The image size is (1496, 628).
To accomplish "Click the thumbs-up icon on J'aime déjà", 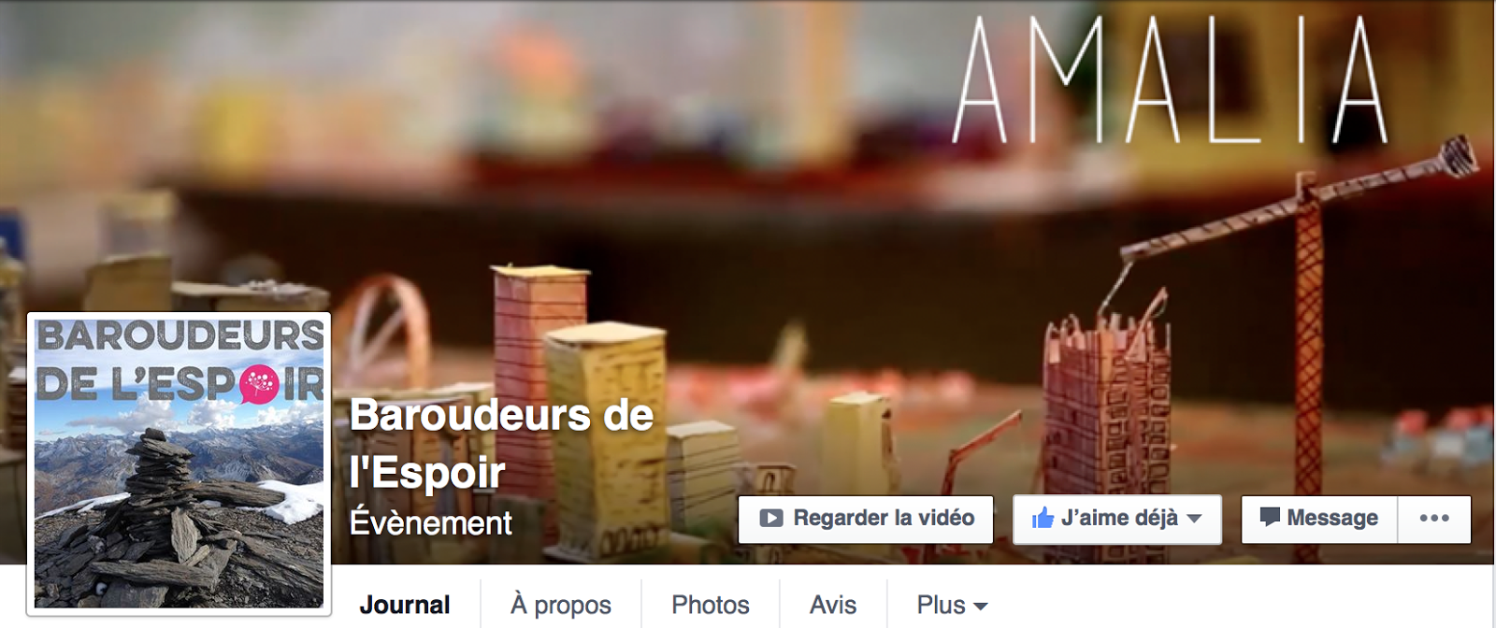I will (1043, 518).
